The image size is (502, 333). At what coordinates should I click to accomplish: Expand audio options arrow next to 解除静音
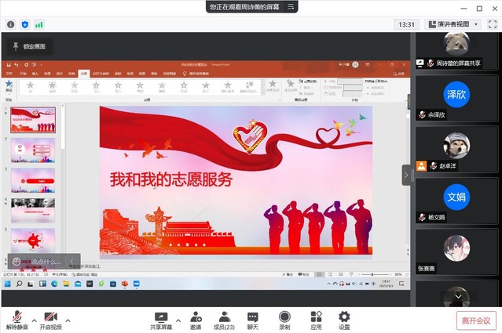pyautogui.click(x=35, y=320)
